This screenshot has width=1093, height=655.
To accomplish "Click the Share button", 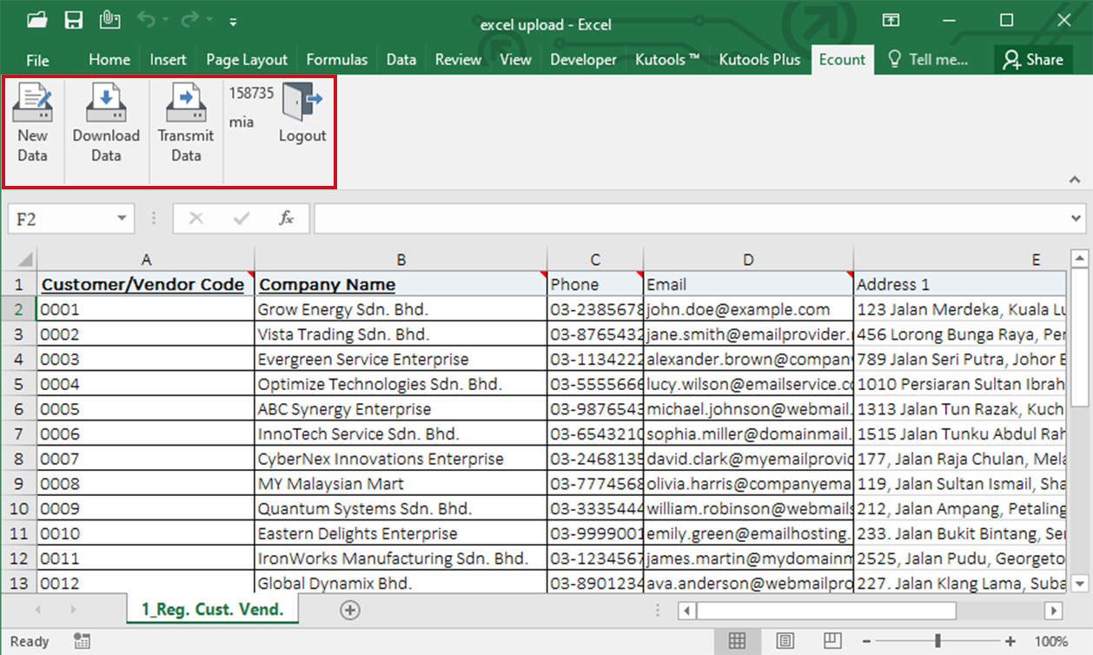I will [1032, 60].
